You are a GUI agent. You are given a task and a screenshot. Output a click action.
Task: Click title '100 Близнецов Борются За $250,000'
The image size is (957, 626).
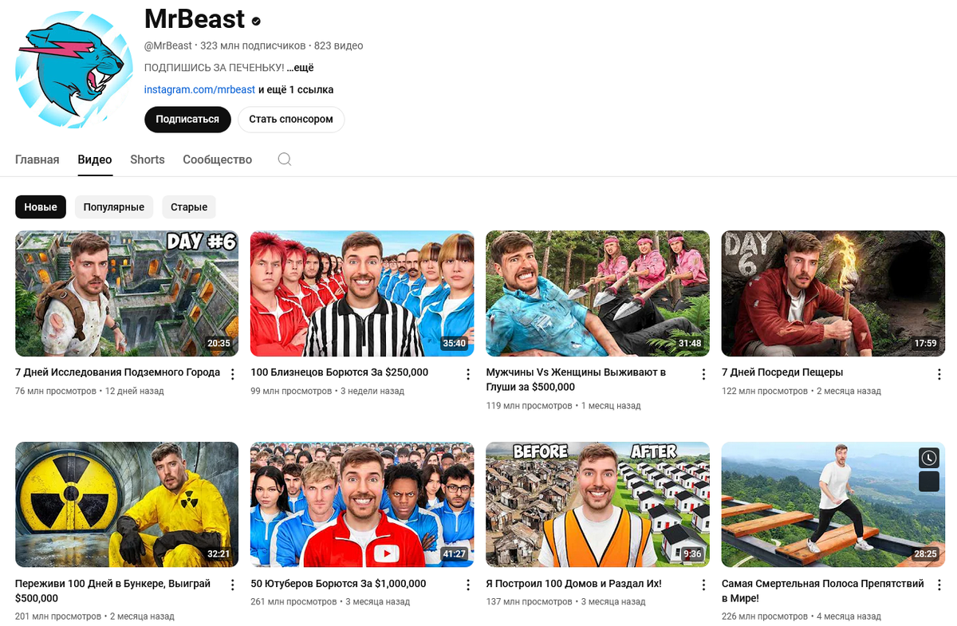pyautogui.click(x=339, y=372)
